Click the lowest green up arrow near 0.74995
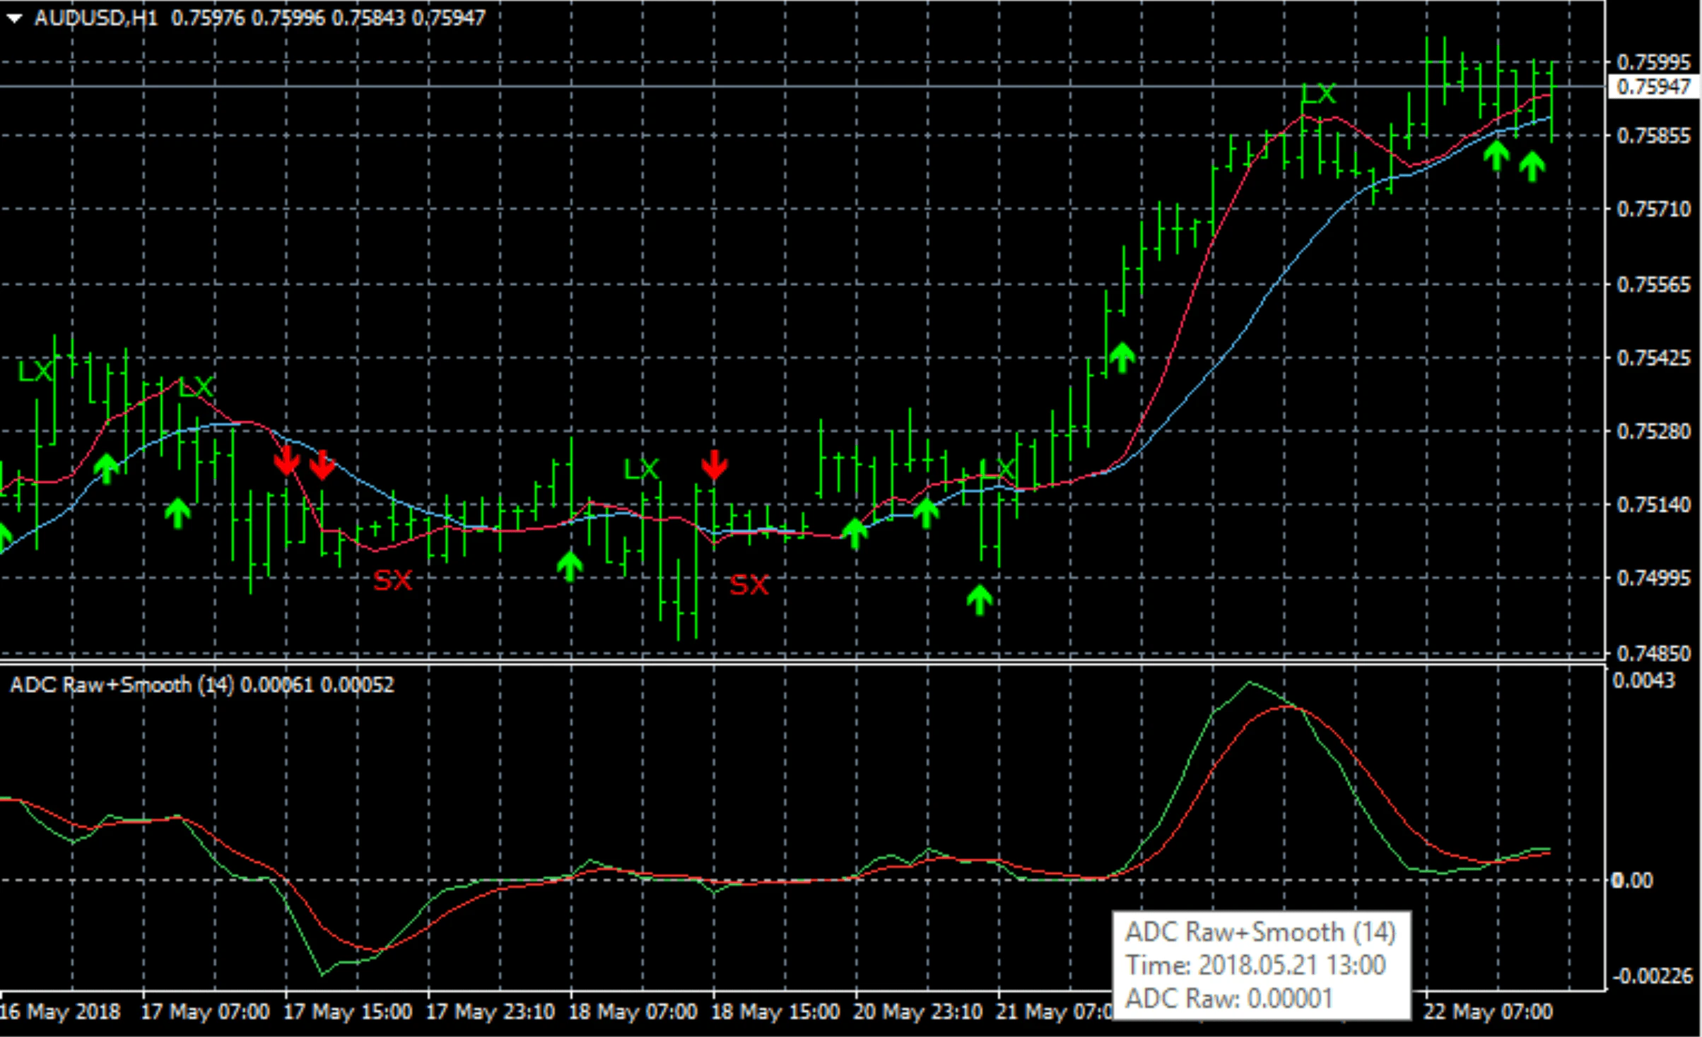This screenshot has height=1037, width=1702. coord(980,600)
